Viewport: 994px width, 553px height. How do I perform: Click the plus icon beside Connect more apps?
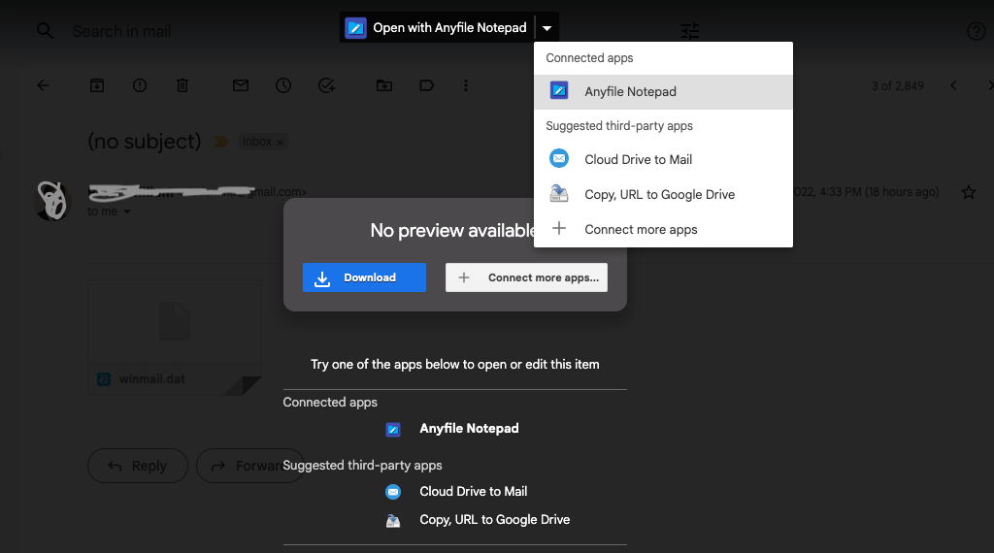tap(559, 228)
